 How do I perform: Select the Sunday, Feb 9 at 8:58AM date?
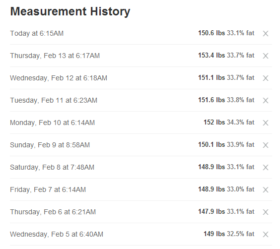click(x=50, y=145)
